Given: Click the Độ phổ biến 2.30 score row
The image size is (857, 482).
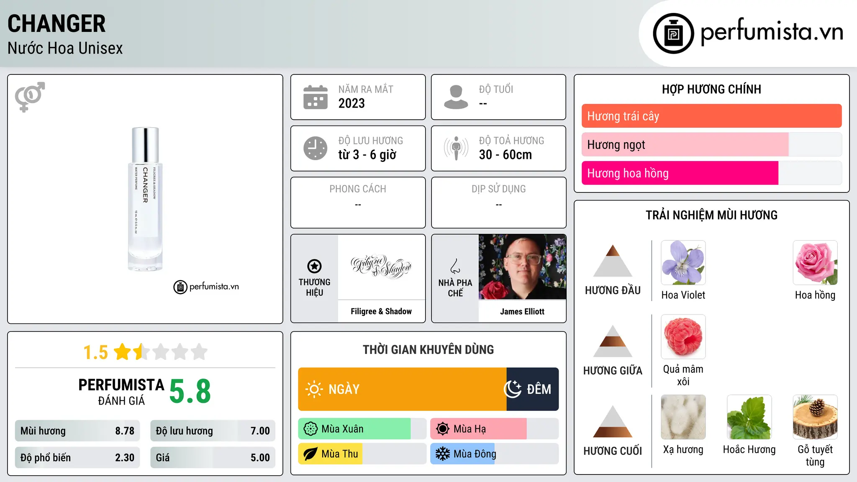Looking at the screenshot, I should click(77, 458).
